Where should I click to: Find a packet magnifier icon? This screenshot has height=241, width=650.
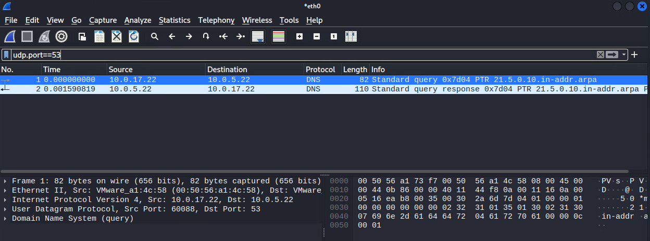point(154,36)
